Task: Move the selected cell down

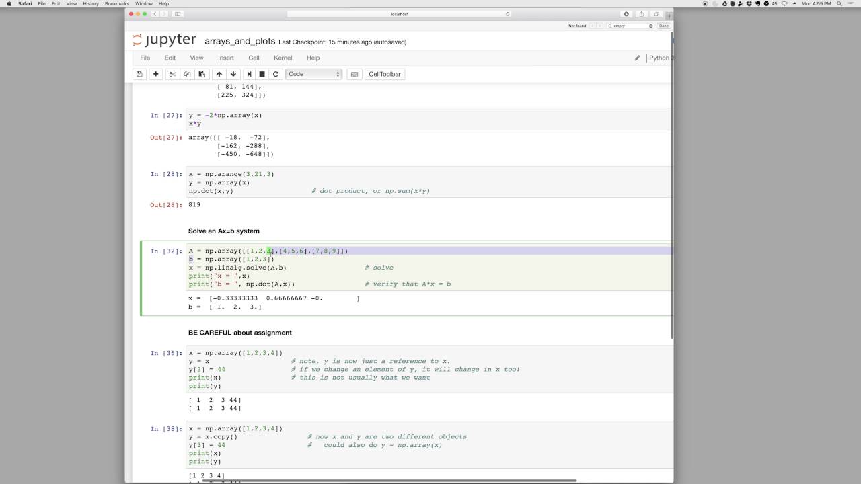Action: (x=233, y=74)
